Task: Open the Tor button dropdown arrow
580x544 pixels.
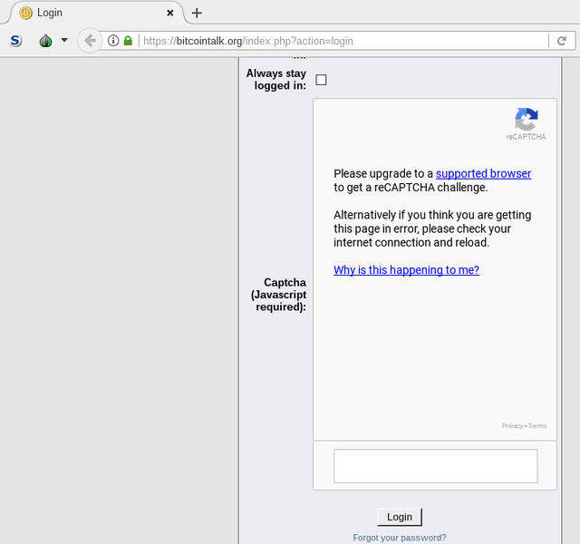Action: (x=64, y=40)
